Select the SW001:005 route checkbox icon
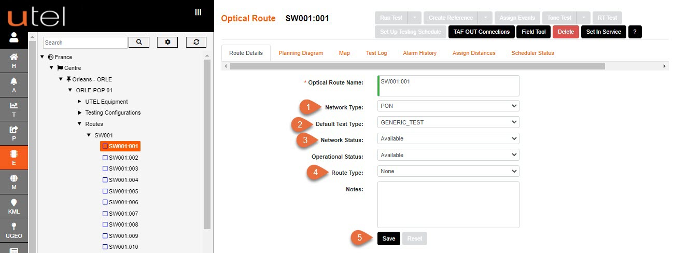 [106, 191]
